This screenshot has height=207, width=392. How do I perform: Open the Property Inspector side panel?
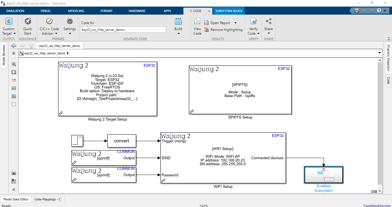(388, 58)
